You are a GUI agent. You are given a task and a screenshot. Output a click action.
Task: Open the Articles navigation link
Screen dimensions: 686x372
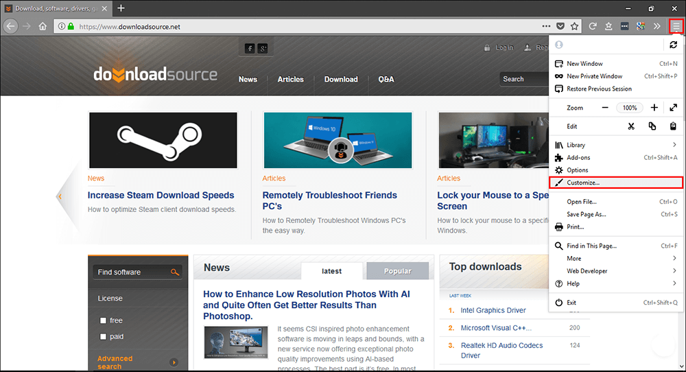click(x=290, y=79)
